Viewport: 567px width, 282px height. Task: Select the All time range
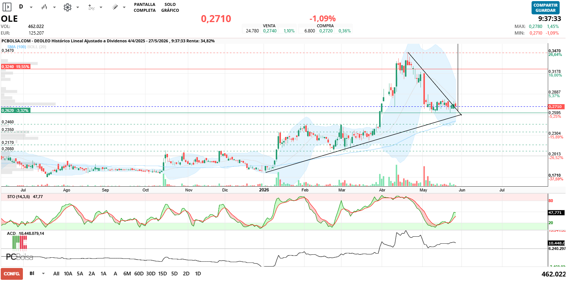pyautogui.click(x=56, y=274)
